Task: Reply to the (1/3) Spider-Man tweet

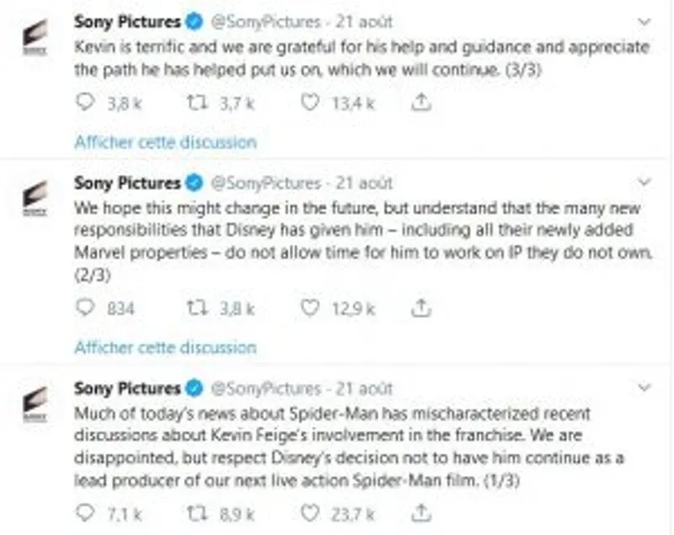Action: point(83,511)
